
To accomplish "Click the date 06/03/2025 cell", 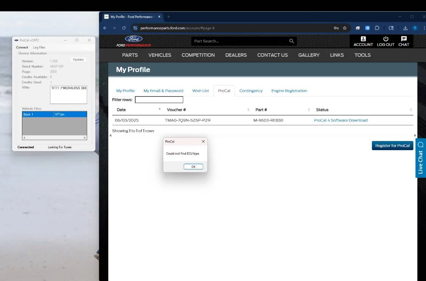I will (126, 120).
